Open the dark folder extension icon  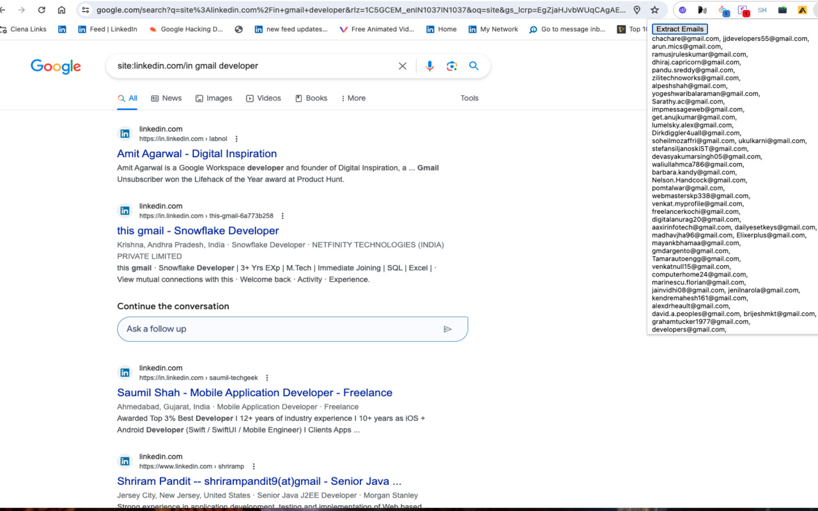tap(782, 10)
